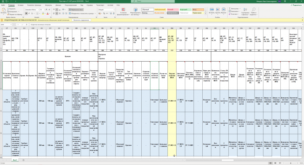Click Clear (Очистить) eraser icon

230,14
